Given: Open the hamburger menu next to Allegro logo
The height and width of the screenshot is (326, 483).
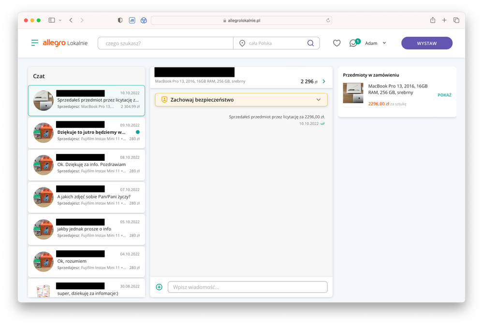Looking at the screenshot, I should (x=35, y=43).
